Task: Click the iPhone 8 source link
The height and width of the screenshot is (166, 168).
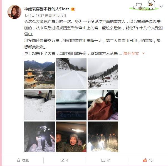Action: pos(59,15)
